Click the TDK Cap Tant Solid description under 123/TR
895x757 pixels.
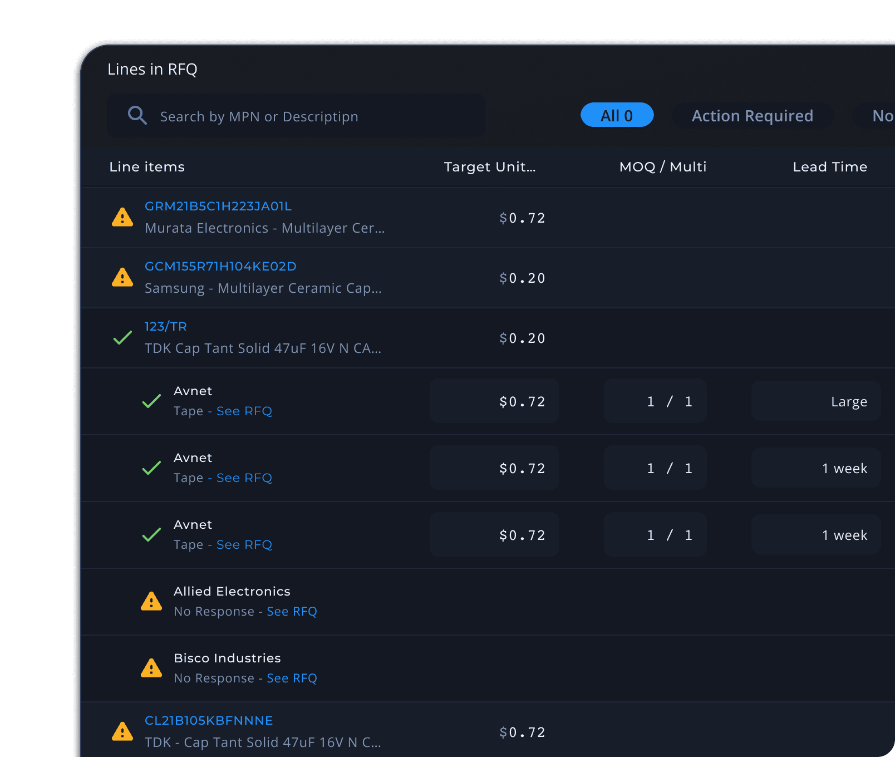pos(263,348)
